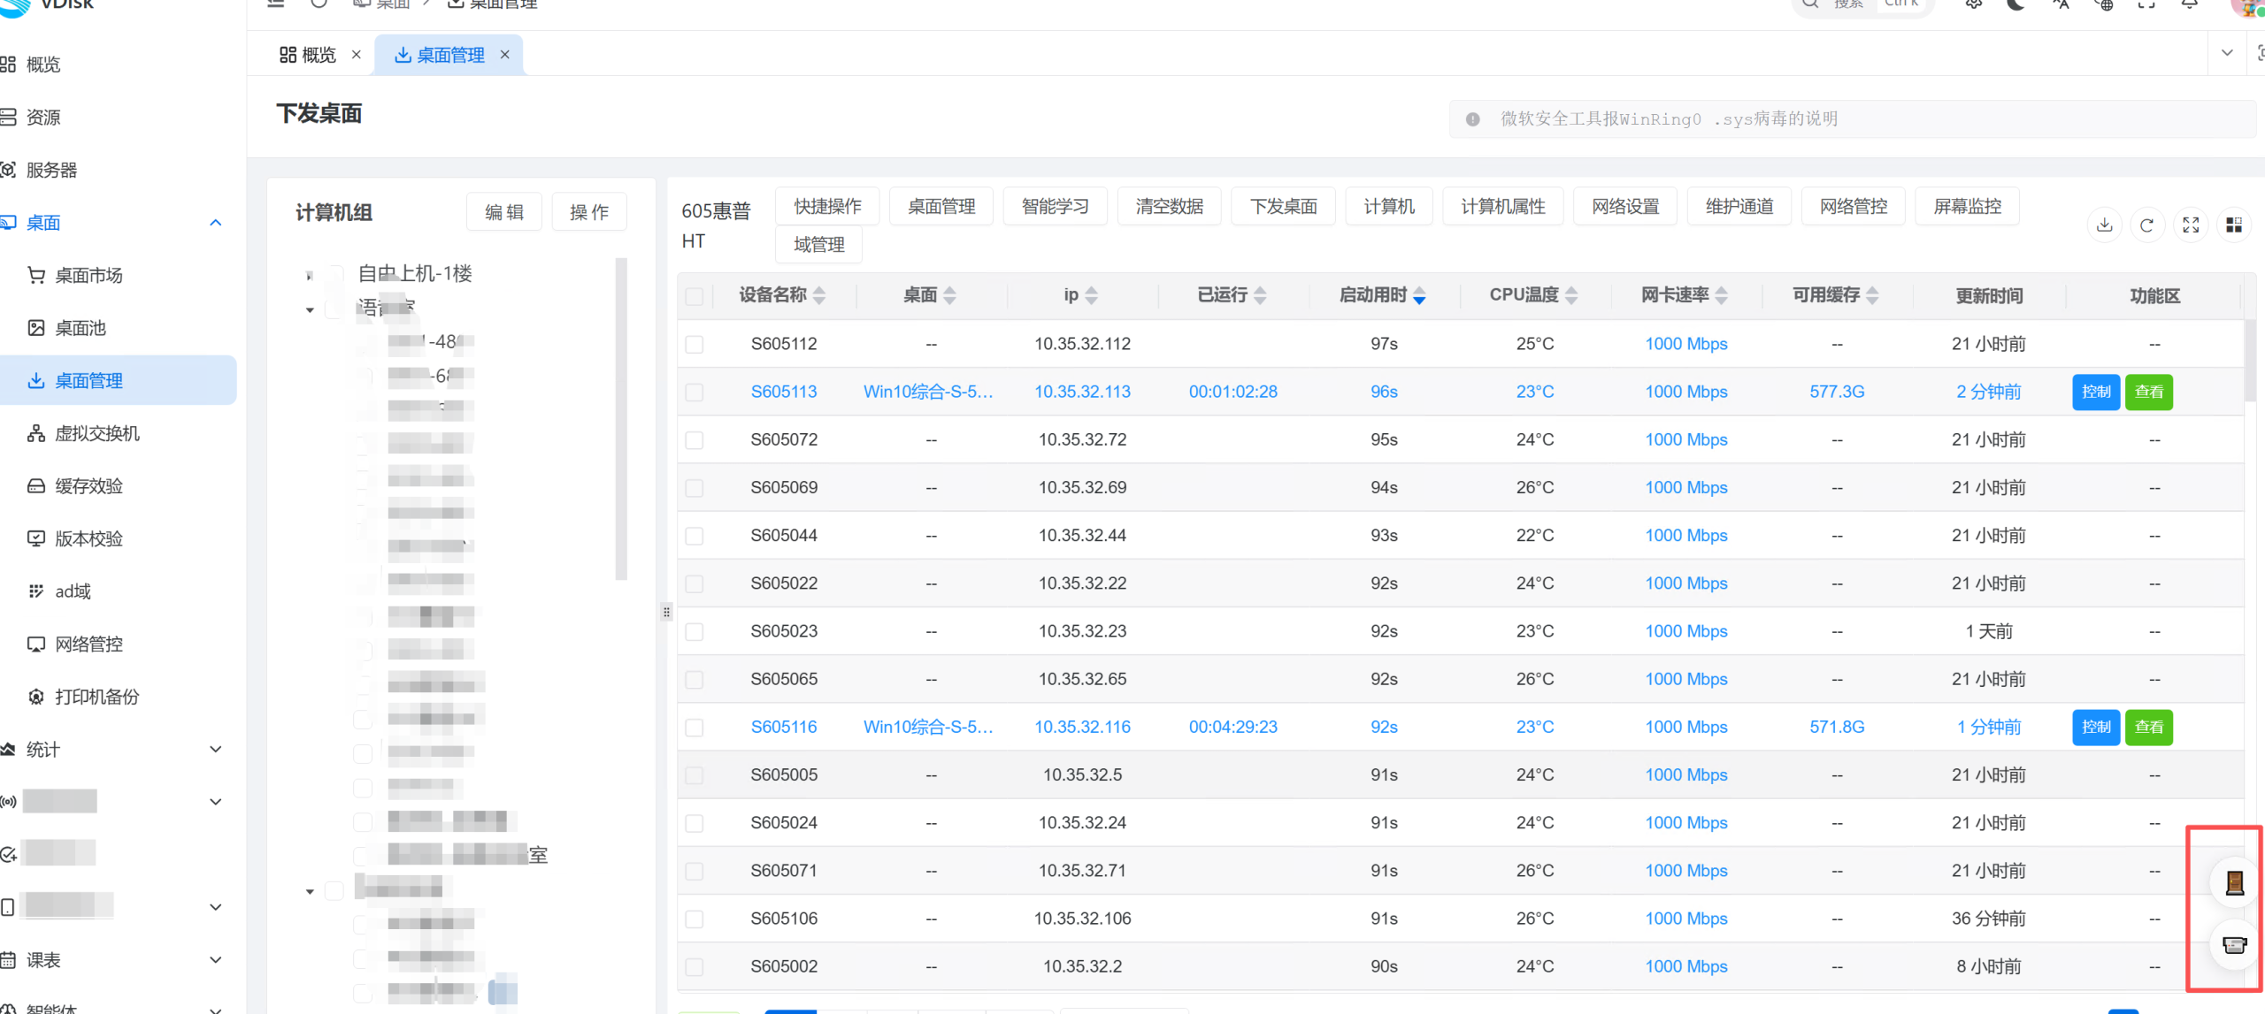Select checkbox for row S605113
The width and height of the screenshot is (2265, 1014).
click(695, 392)
